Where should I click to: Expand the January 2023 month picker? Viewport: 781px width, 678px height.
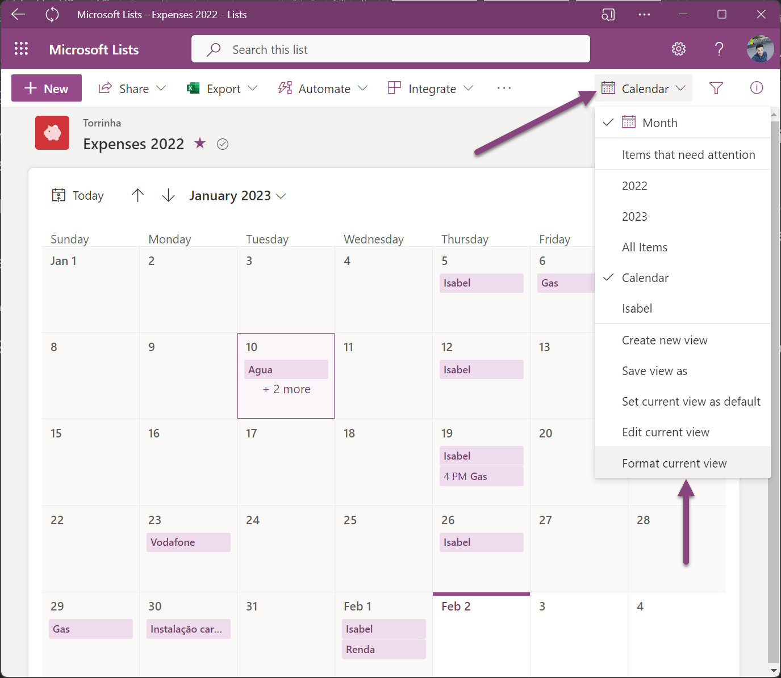pos(237,196)
